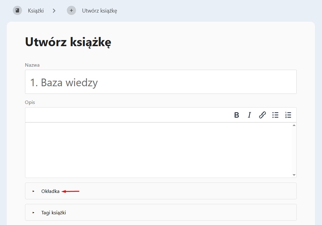Image resolution: width=322 pixels, height=225 pixels.
Task: Focus the Nazwa name input field
Action: point(161,82)
